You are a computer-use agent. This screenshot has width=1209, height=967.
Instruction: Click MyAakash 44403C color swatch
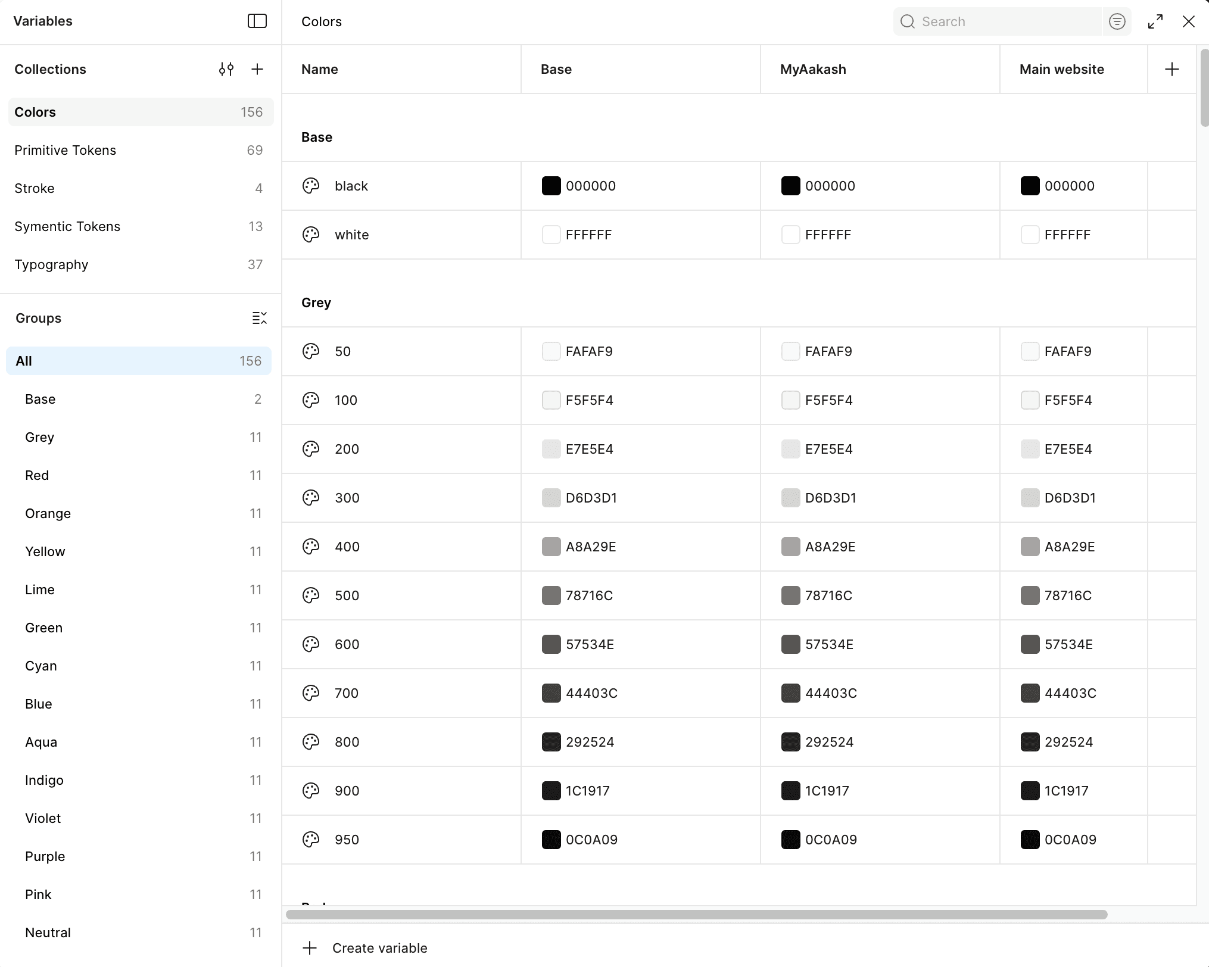point(790,693)
